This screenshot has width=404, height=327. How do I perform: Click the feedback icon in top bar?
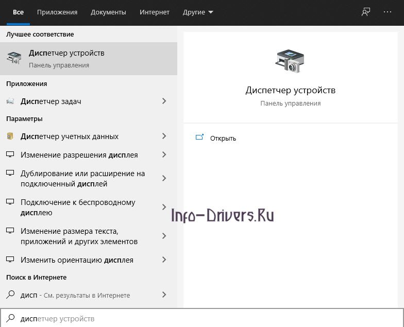click(366, 12)
